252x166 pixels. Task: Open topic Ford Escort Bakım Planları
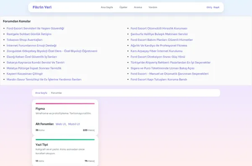pyautogui.click(x=162, y=40)
